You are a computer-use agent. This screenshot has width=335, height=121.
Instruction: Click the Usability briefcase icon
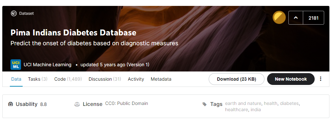(x=10, y=104)
